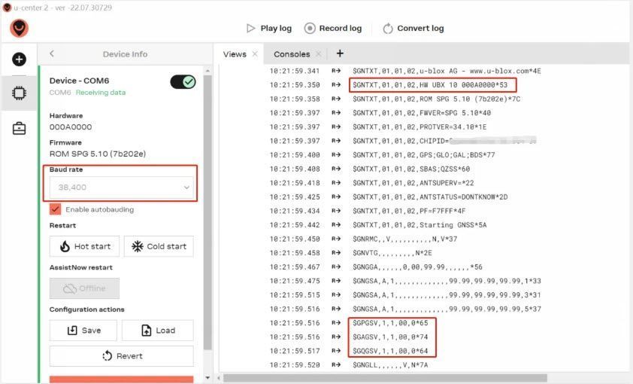Close the Views tab
633x384 pixels.
pyautogui.click(x=255, y=53)
